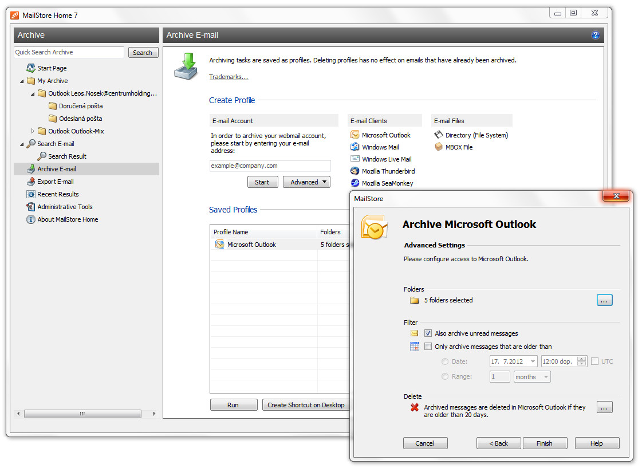The image size is (642, 468).
Task: Click the My Archive folder icon
Action: [x=31, y=81]
